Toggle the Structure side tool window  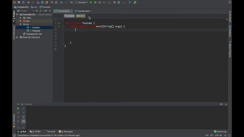(14, 33)
